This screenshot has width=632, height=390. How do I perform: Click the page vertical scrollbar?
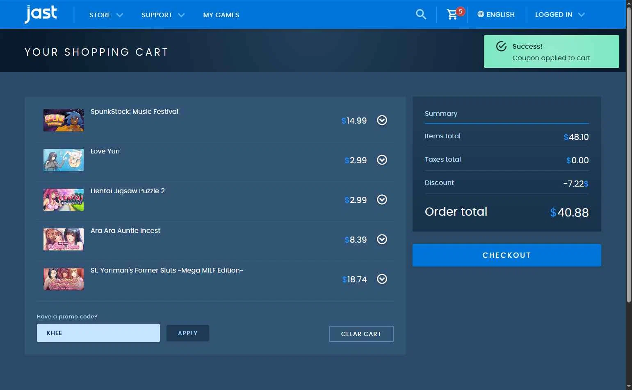pyautogui.click(x=629, y=156)
